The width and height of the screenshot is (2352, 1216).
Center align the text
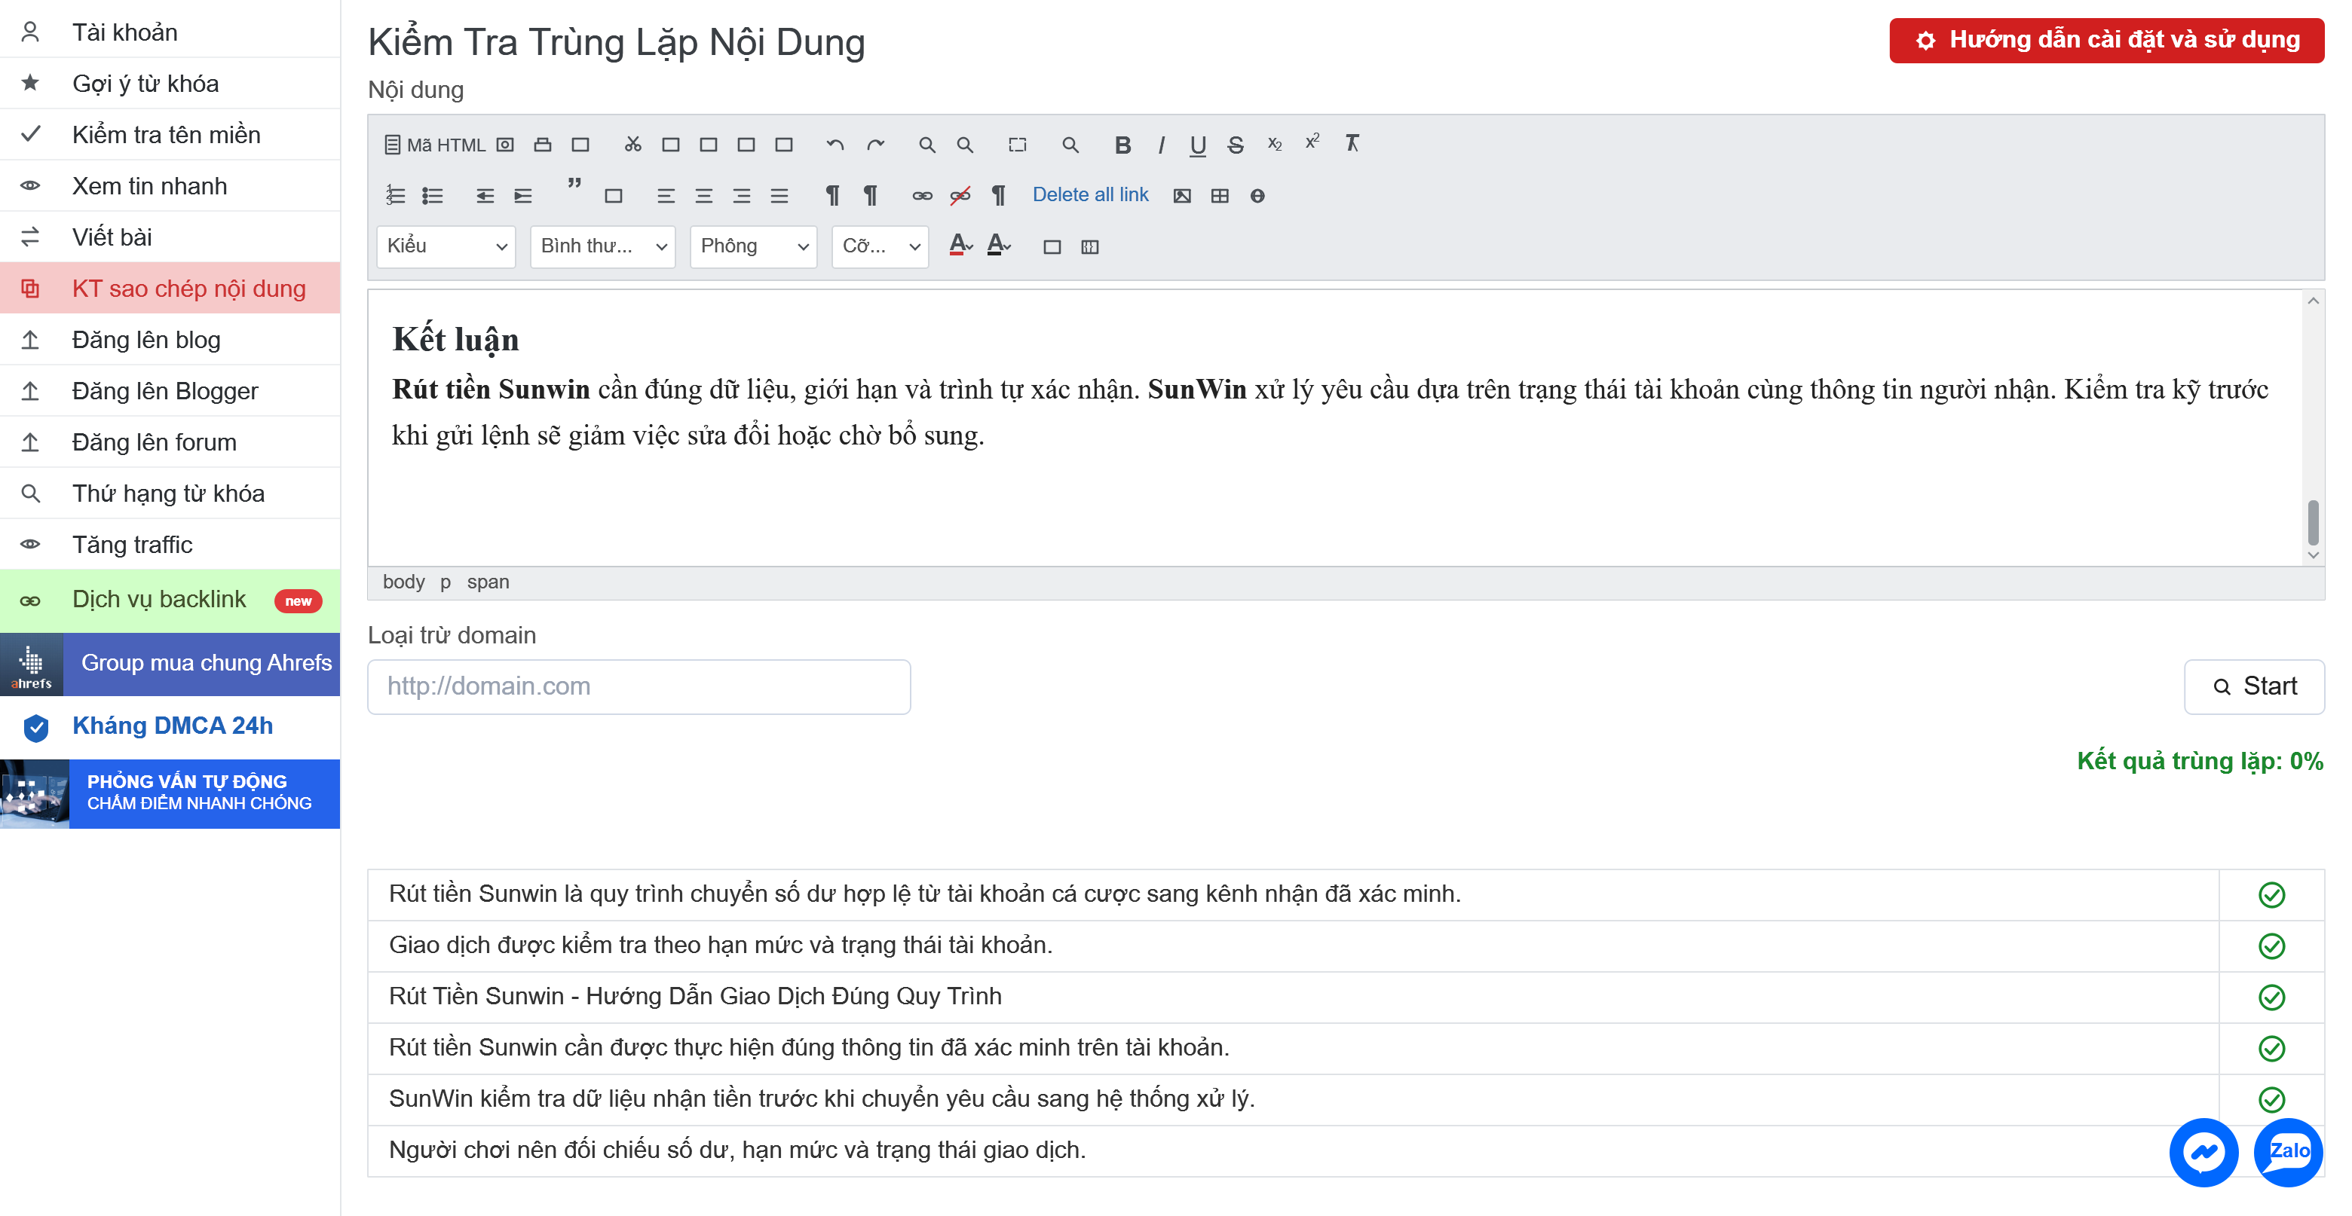coord(703,195)
